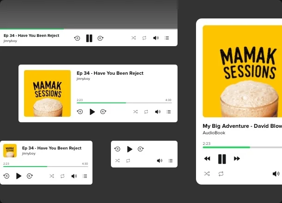
Task: Toggle shuffle in the top bar player
Action: pos(134,38)
